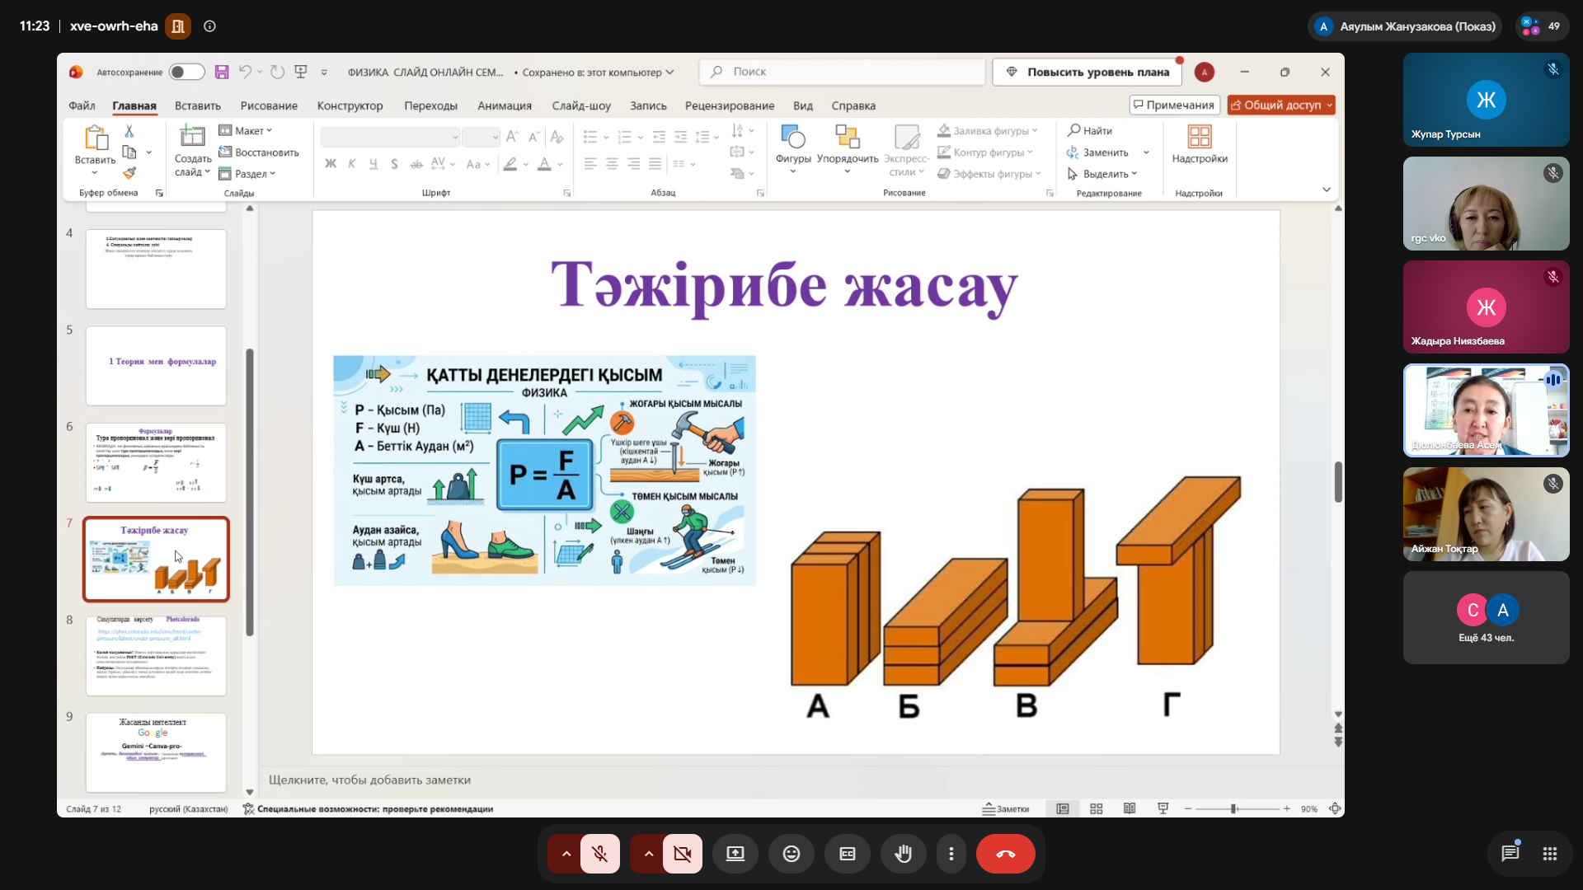Leave the call with red hang-up button

[1006, 854]
